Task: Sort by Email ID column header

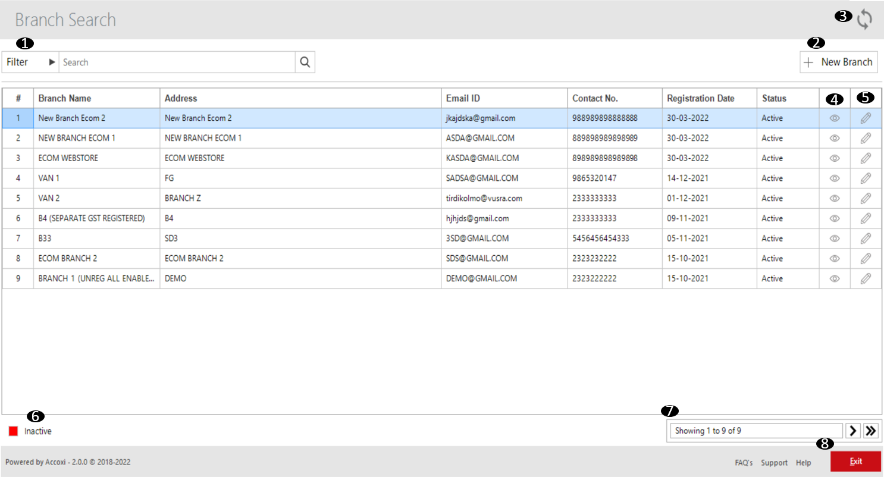Action: [504, 98]
